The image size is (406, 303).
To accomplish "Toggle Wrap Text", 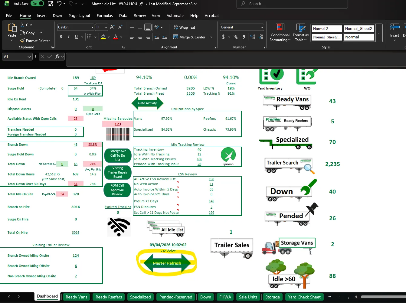I will coord(185,27).
